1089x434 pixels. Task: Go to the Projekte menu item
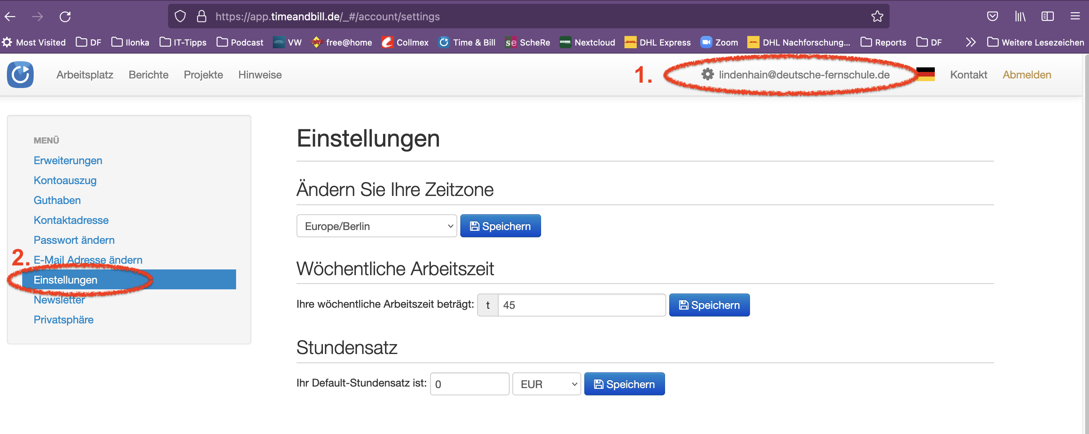pyautogui.click(x=203, y=75)
